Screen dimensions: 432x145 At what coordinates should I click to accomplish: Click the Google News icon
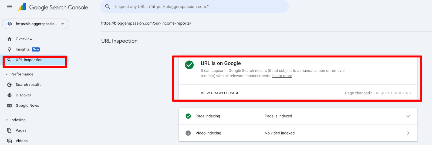9,106
